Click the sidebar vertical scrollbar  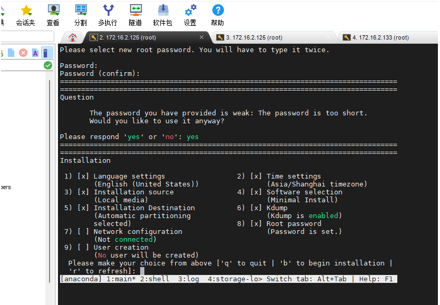pos(51,158)
